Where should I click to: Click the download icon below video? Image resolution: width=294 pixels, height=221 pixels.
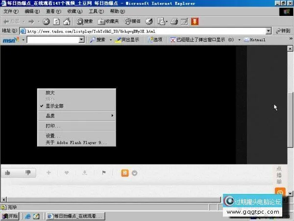coord(85,172)
